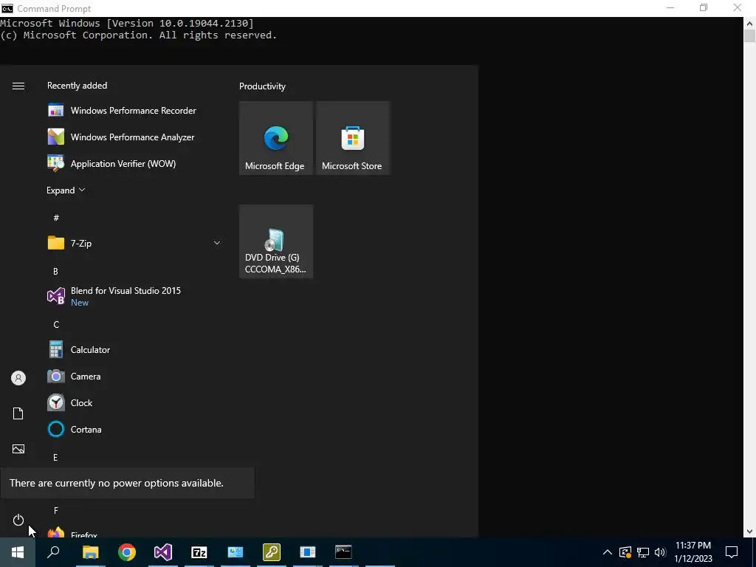The height and width of the screenshot is (567, 756).
Task: Open File Explorer from taskbar
Action: coord(90,552)
